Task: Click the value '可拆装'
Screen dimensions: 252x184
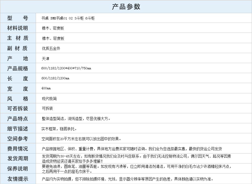Action: click(x=48, y=108)
